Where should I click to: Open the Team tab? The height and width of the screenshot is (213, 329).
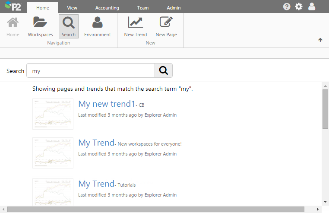[143, 8]
